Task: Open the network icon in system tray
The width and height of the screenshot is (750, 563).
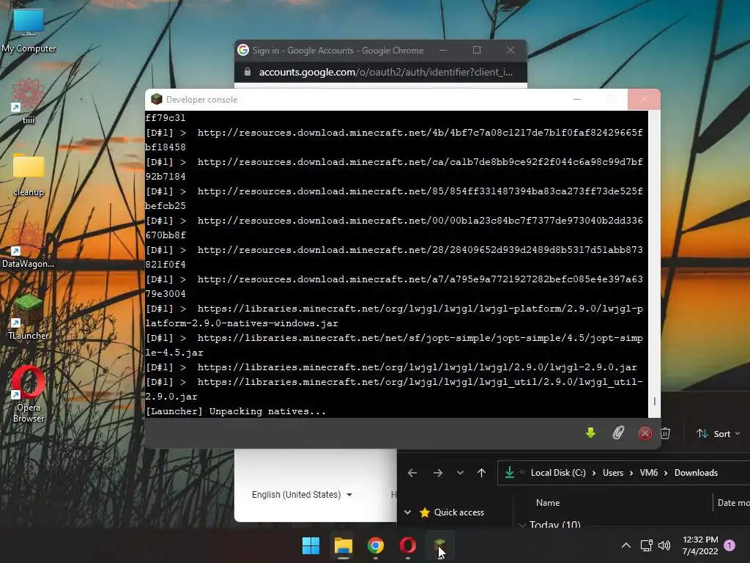Action: pos(646,545)
